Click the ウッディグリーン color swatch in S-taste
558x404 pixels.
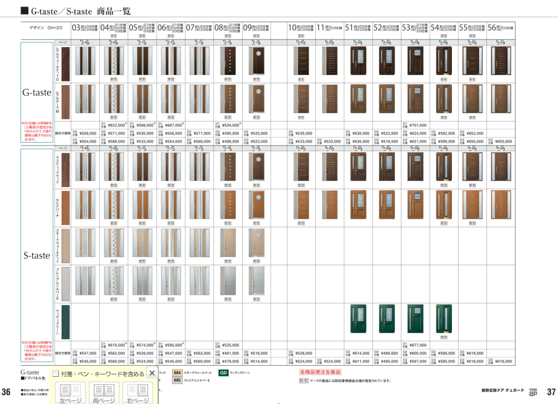[66, 322]
